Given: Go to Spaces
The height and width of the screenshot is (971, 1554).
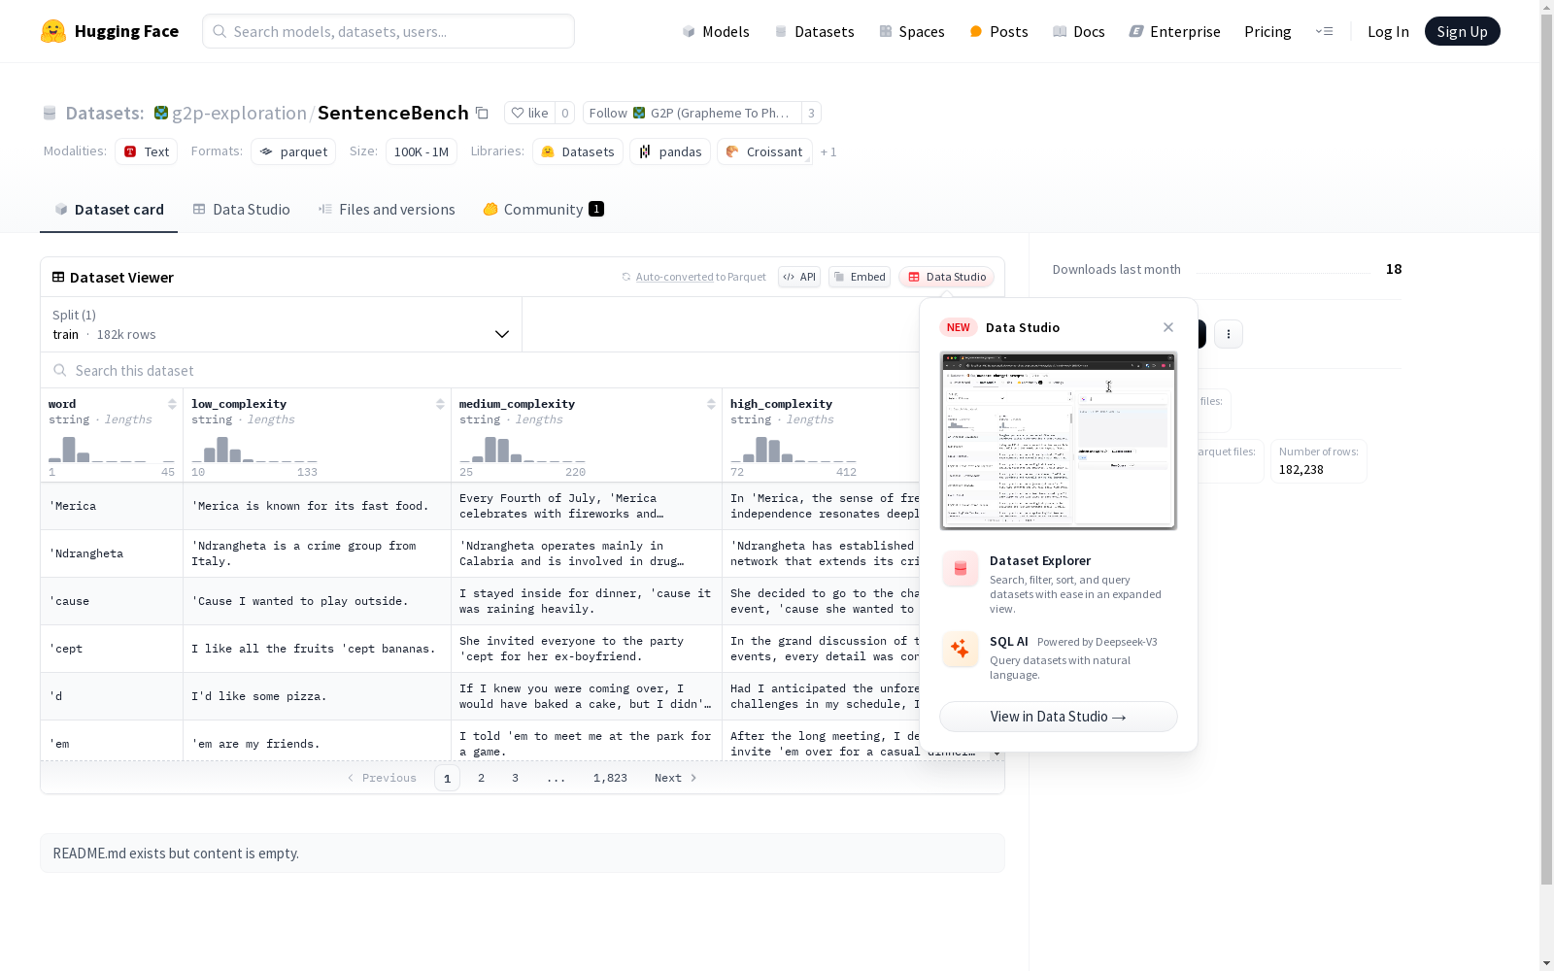Looking at the screenshot, I should (911, 31).
